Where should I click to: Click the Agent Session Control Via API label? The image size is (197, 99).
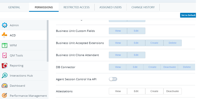pyautogui.click(x=76, y=79)
